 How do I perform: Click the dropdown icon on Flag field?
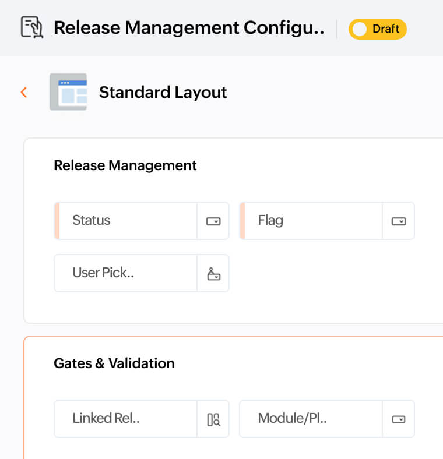point(399,221)
